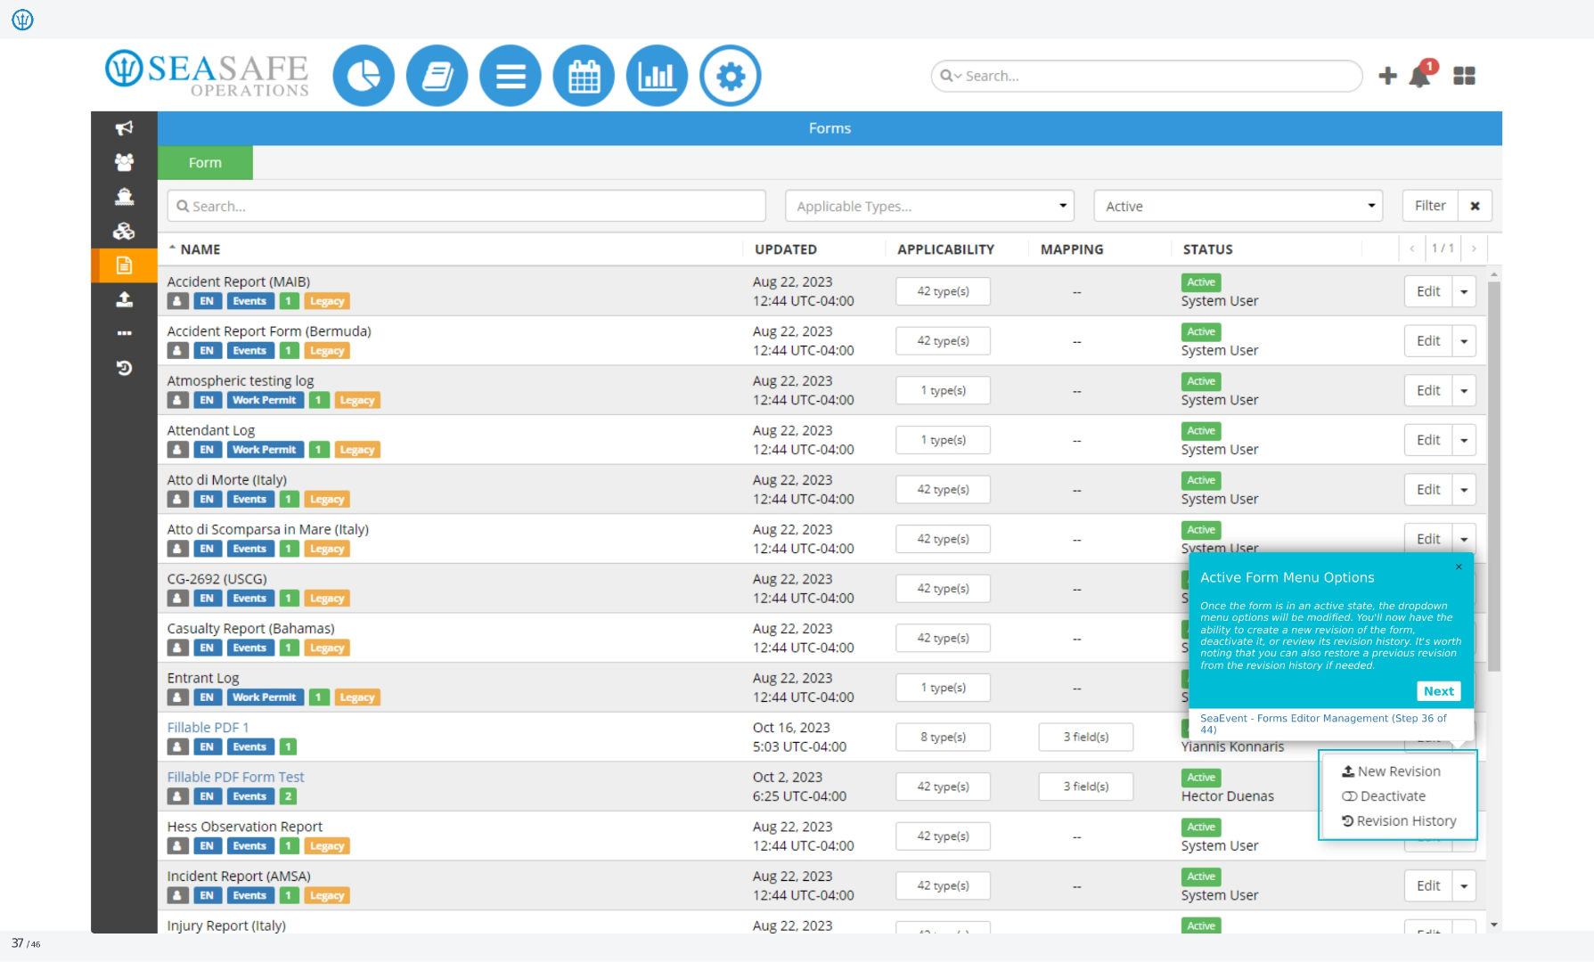Click the plus add icon
The width and height of the screenshot is (1594, 962).
pyautogui.click(x=1387, y=76)
